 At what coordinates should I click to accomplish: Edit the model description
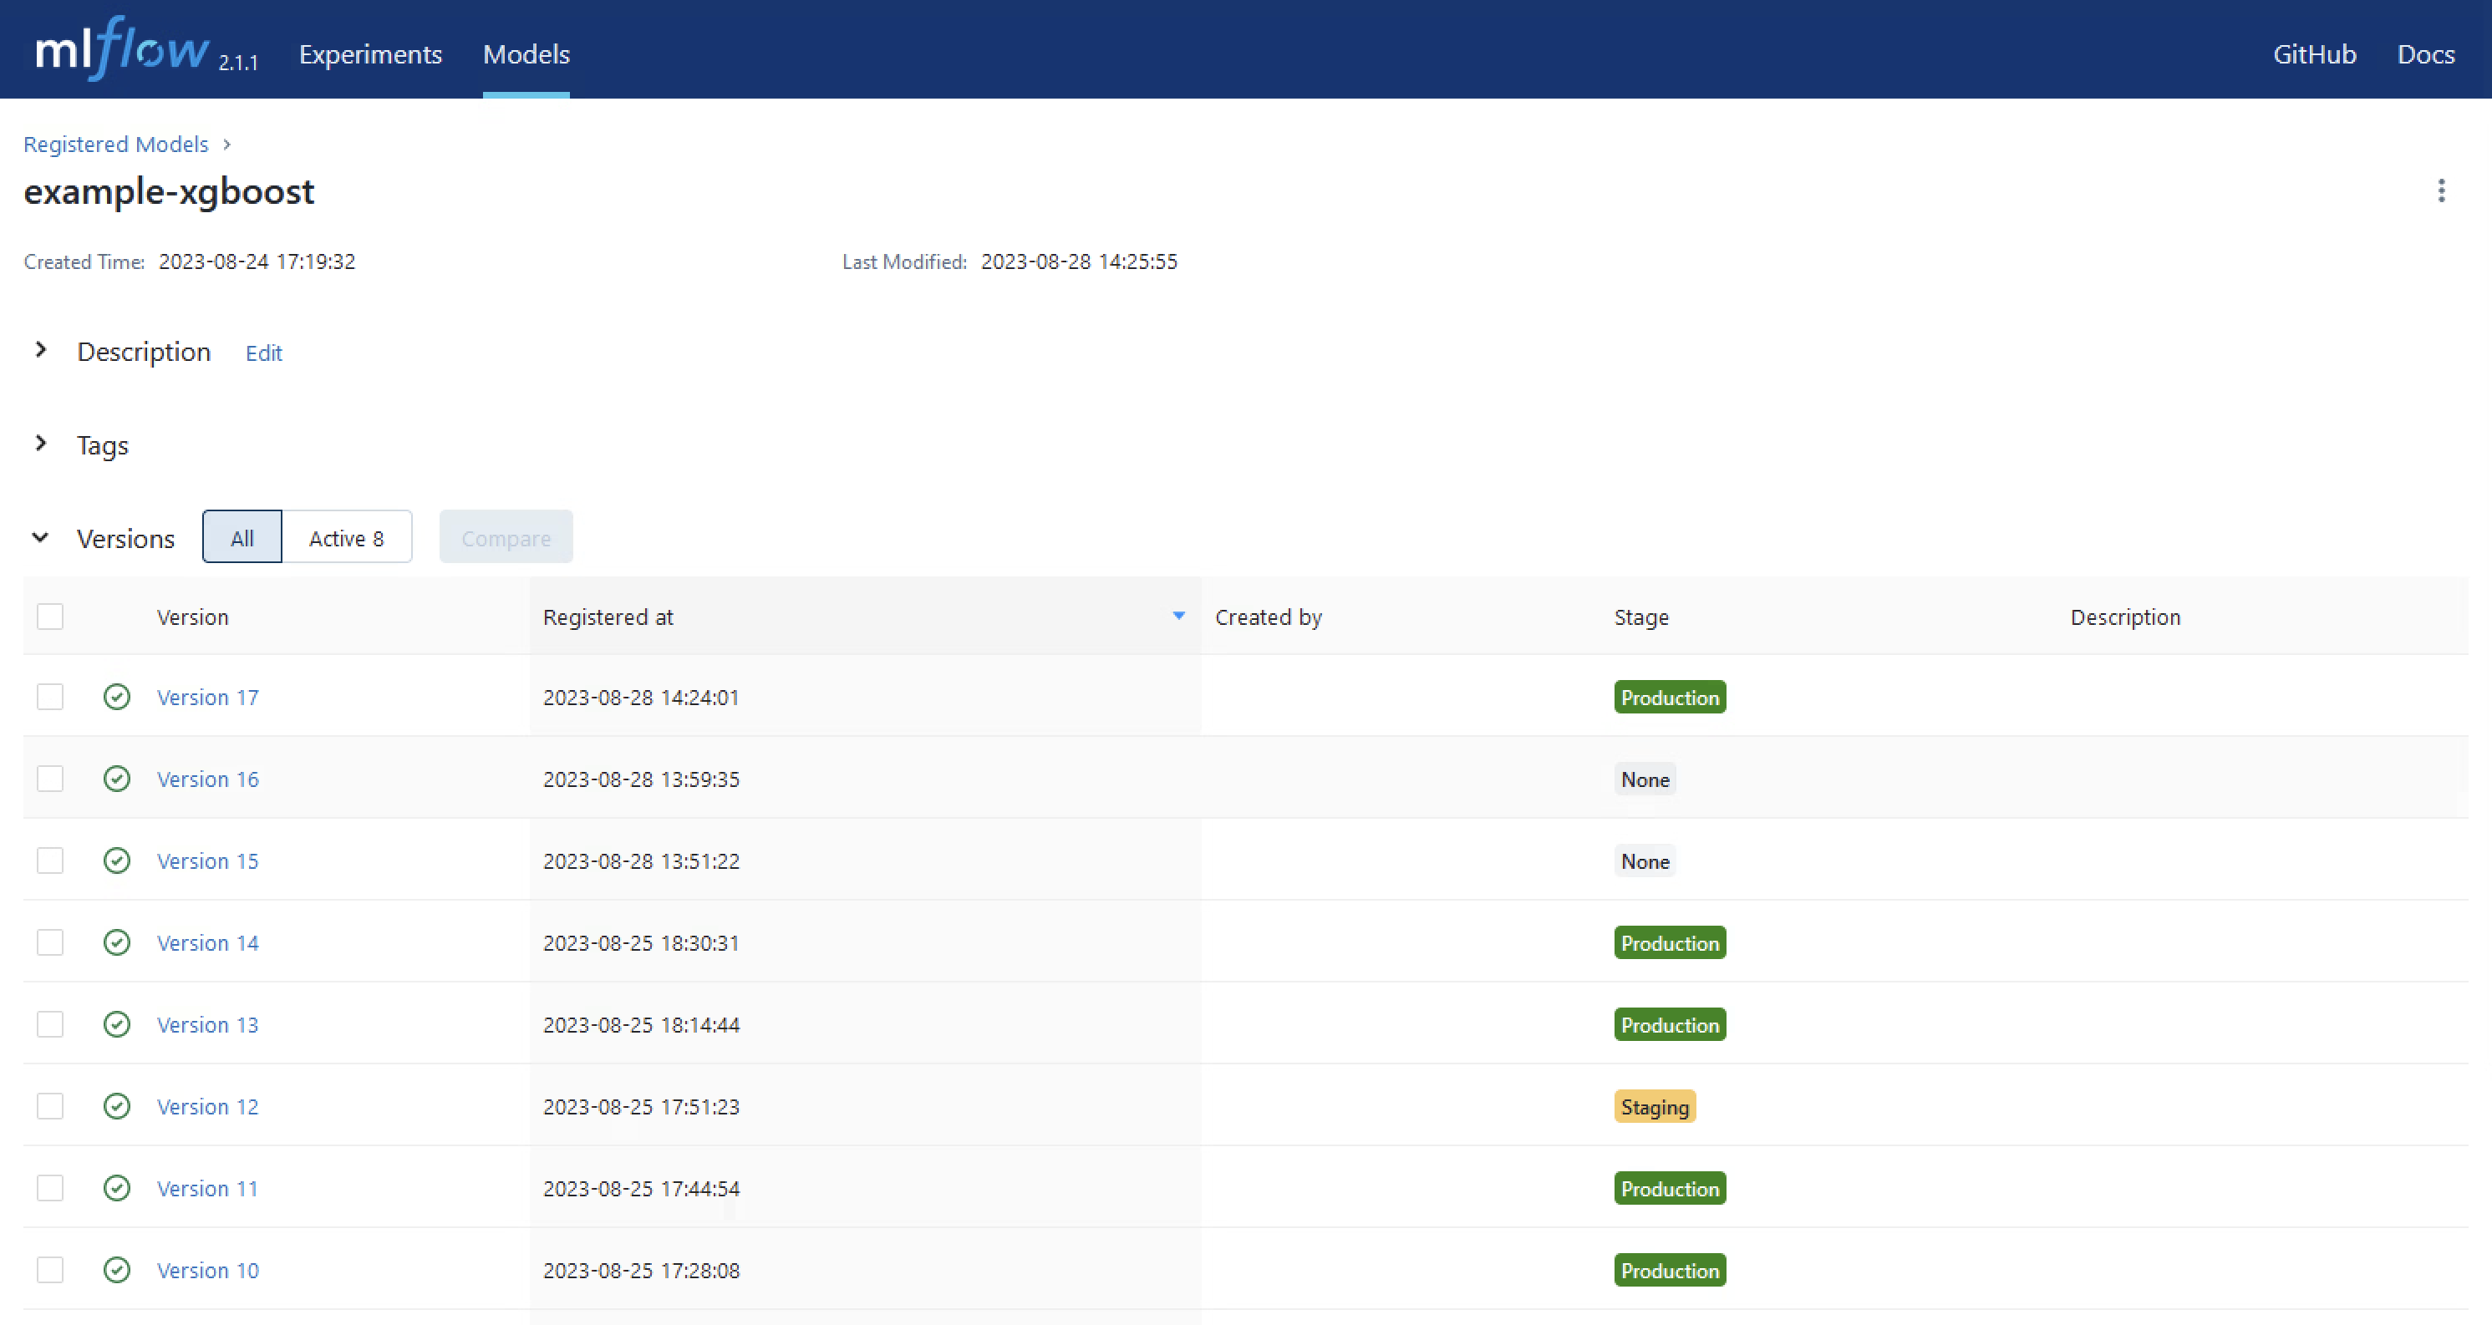pyautogui.click(x=263, y=353)
